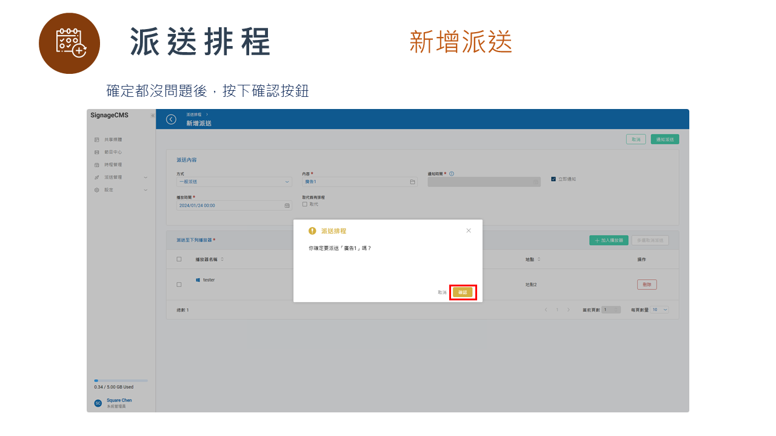Open the 共享媒體 section icon in sidebar
Screen dimensions: 776x436
tap(98, 139)
